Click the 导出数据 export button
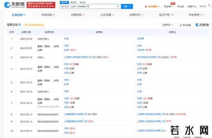Viewport: 212px width, 138px height. point(185,25)
